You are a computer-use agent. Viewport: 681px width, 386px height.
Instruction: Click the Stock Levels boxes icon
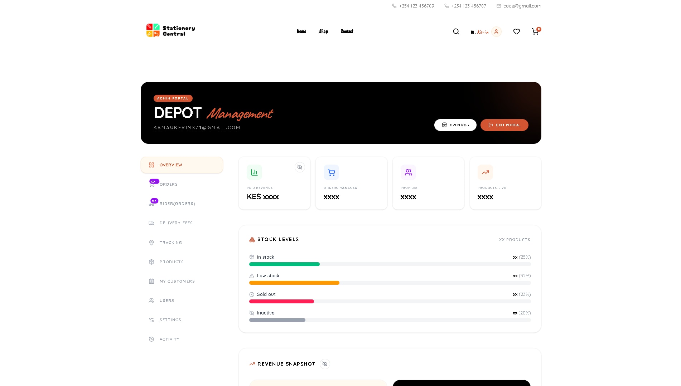pos(252,240)
